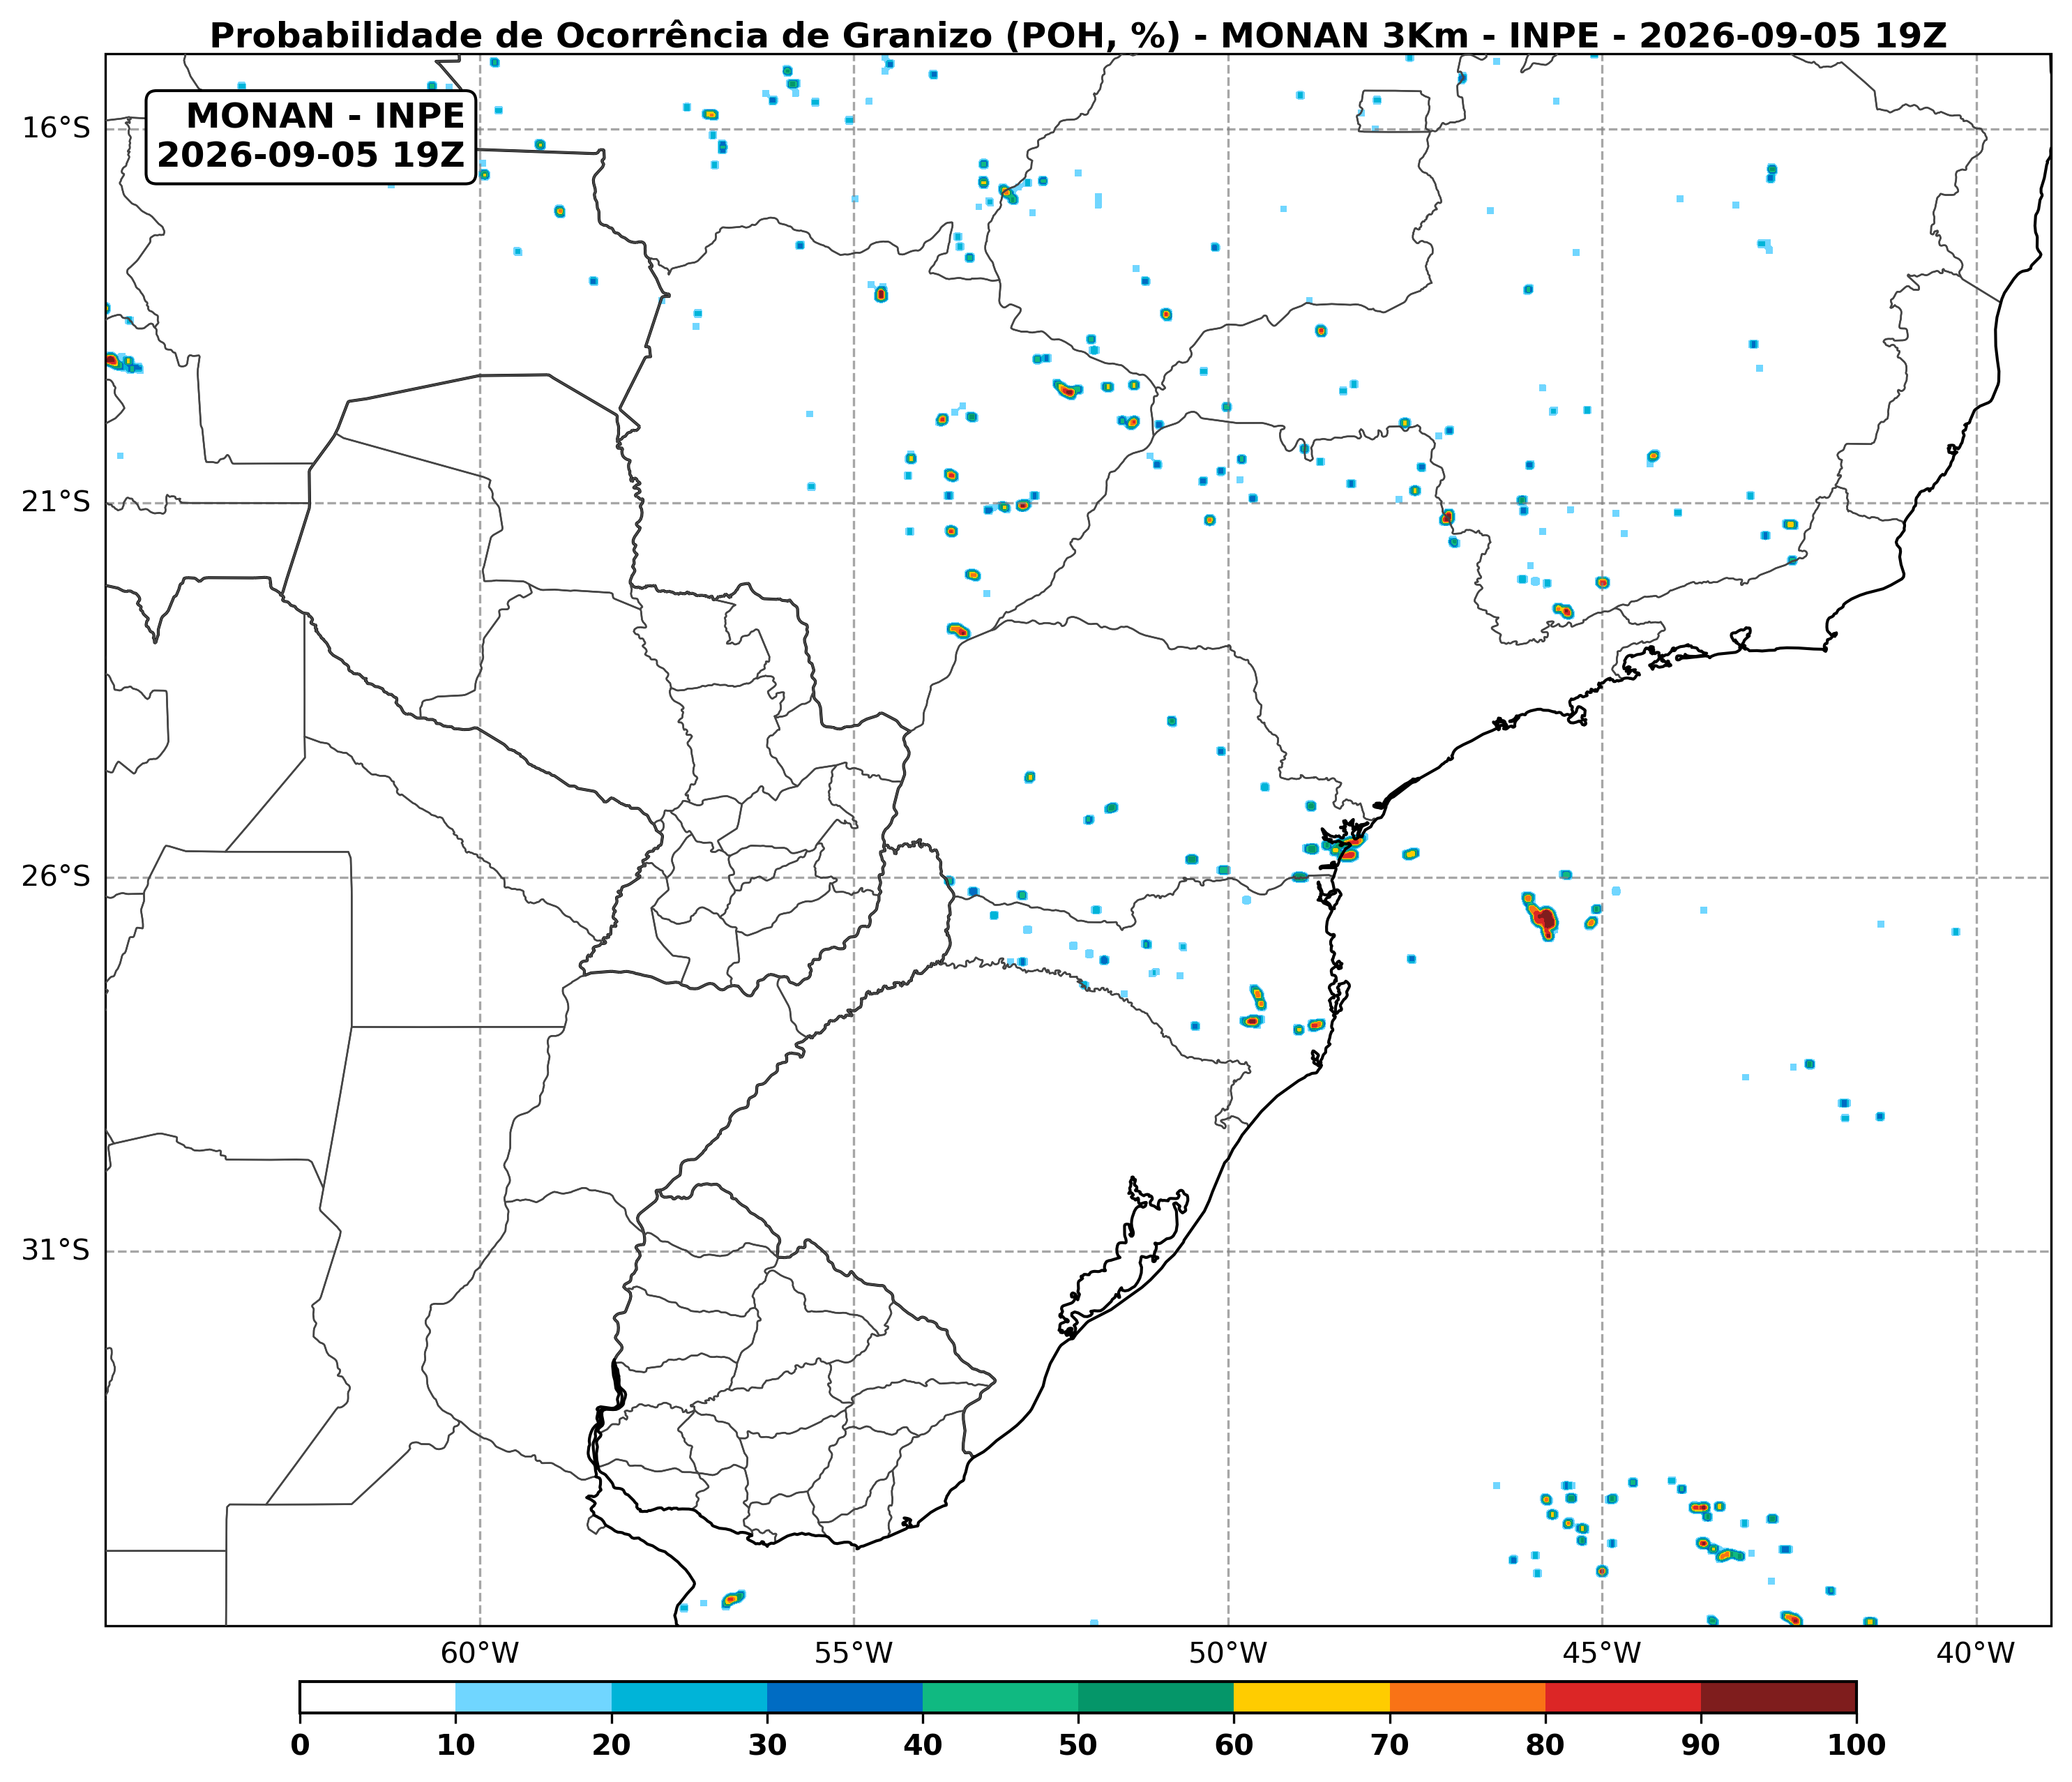
Task: Click the colorbar tick label 50
Action: [1078, 1746]
